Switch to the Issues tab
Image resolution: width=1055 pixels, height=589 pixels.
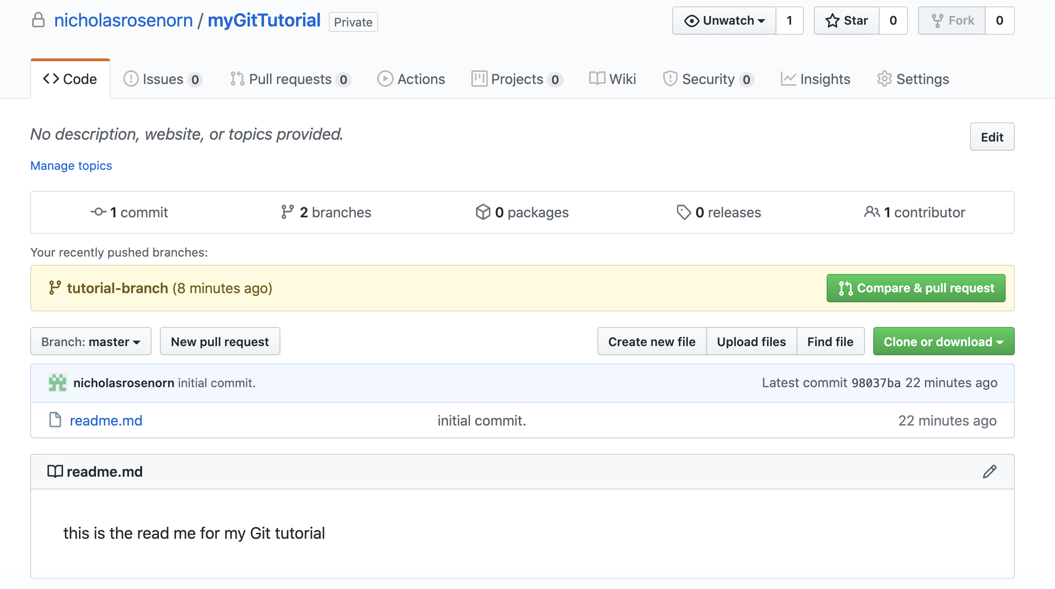[163, 79]
